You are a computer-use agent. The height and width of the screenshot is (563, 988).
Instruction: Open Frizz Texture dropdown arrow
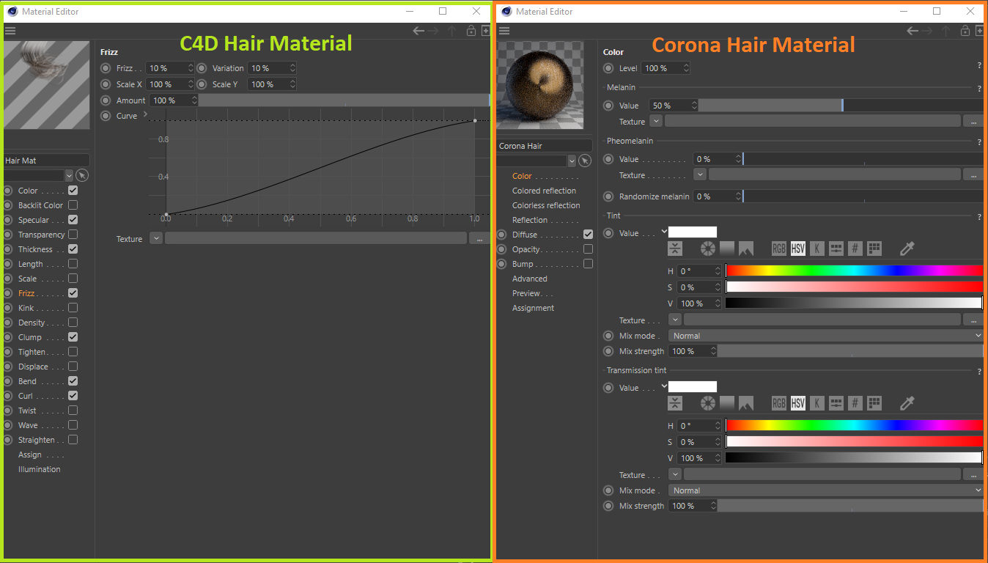point(156,238)
